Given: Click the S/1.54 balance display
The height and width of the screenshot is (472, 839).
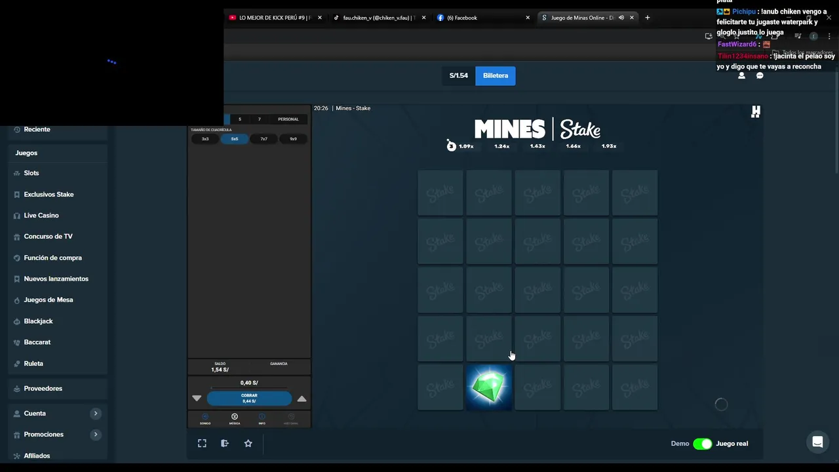Looking at the screenshot, I should point(458,75).
